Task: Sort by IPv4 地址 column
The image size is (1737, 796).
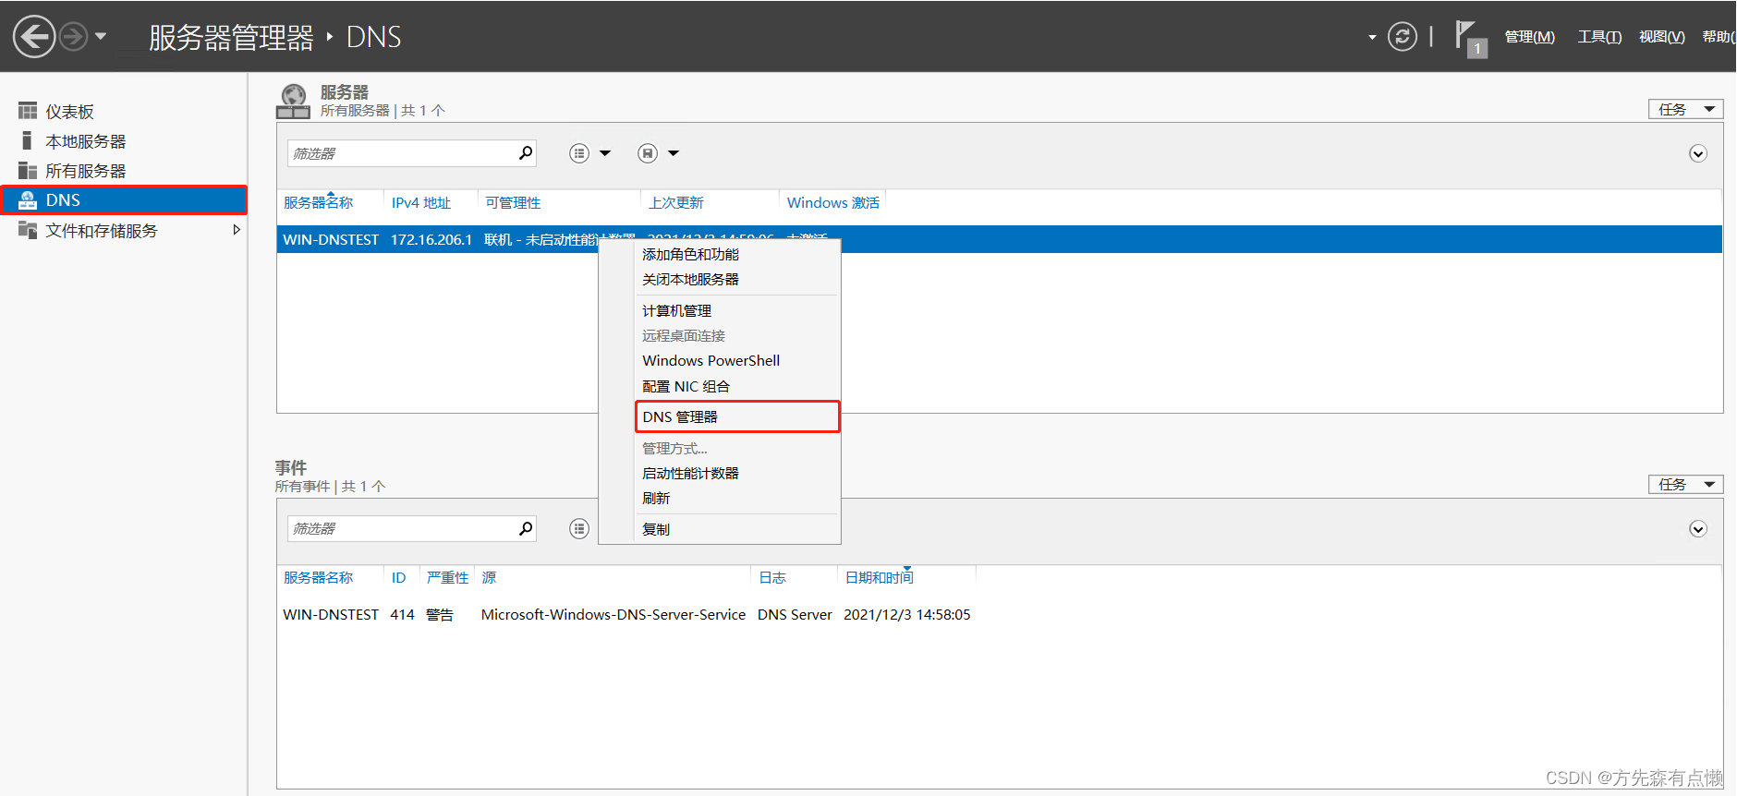Action: coord(420,202)
